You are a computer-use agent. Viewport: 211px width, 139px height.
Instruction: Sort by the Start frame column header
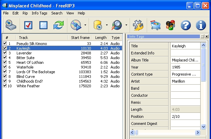(x=80, y=38)
